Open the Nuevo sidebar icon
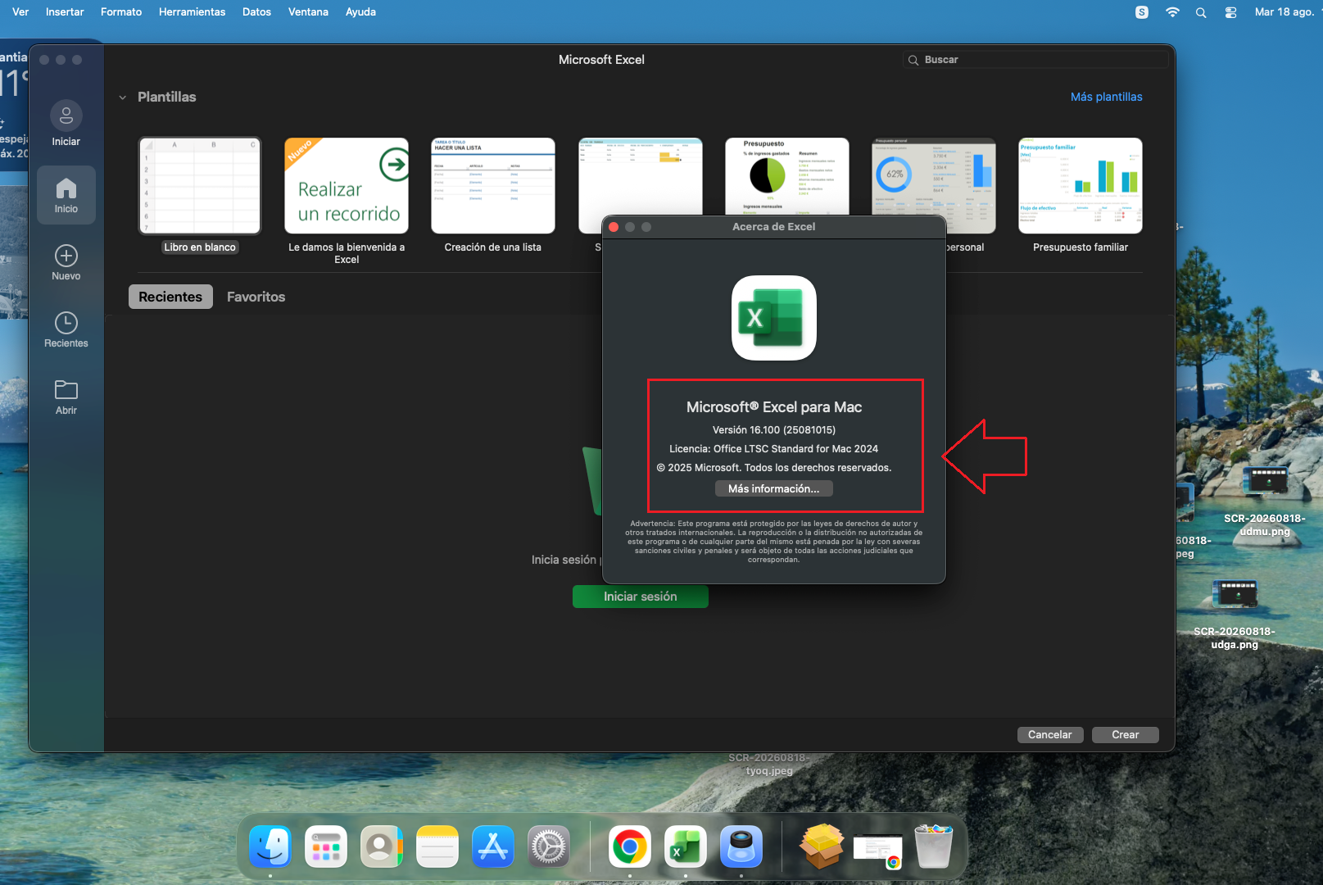1323x885 pixels. tap(66, 256)
